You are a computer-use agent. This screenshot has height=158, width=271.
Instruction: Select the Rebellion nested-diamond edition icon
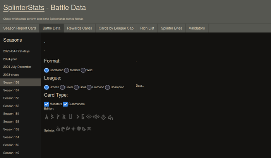pos(103,117)
